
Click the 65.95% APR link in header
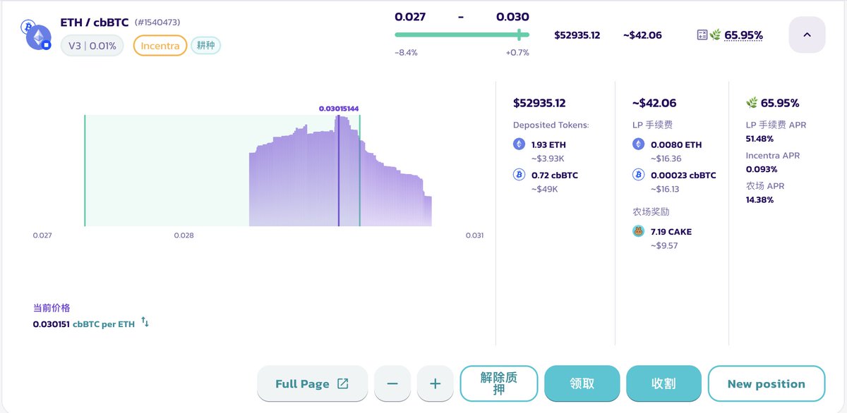(743, 35)
